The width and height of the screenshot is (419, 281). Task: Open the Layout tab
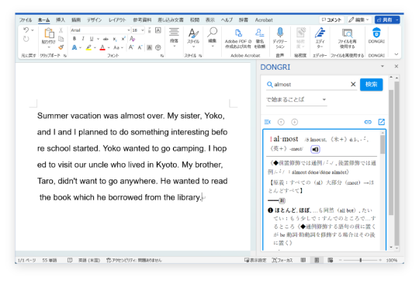pyautogui.click(x=117, y=19)
